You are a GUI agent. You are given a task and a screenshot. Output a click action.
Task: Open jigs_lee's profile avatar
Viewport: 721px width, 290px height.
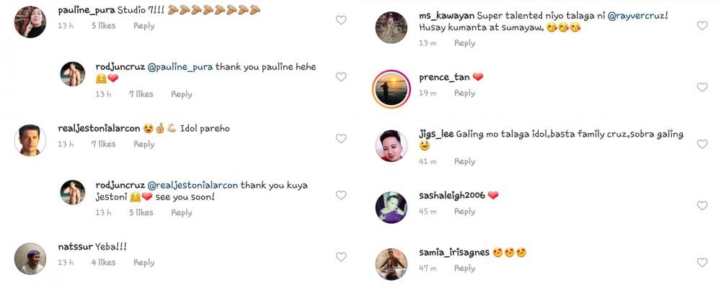392,146
